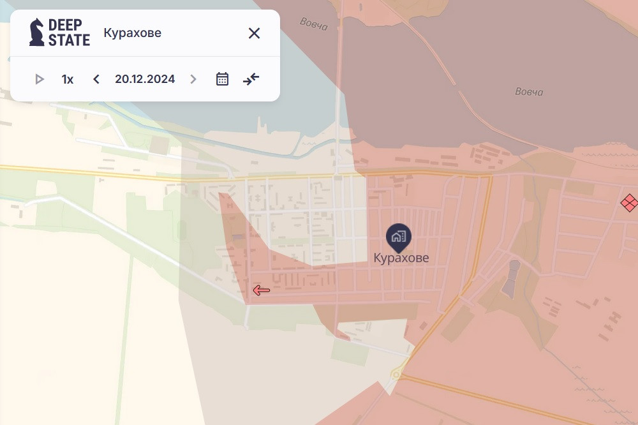
Task: Click the date 20.12.2024 field
Action: [145, 79]
